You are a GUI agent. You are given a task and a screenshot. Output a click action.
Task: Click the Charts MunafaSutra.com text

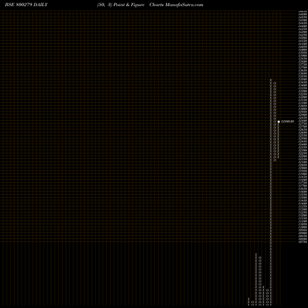pyautogui.click(x=176, y=5)
